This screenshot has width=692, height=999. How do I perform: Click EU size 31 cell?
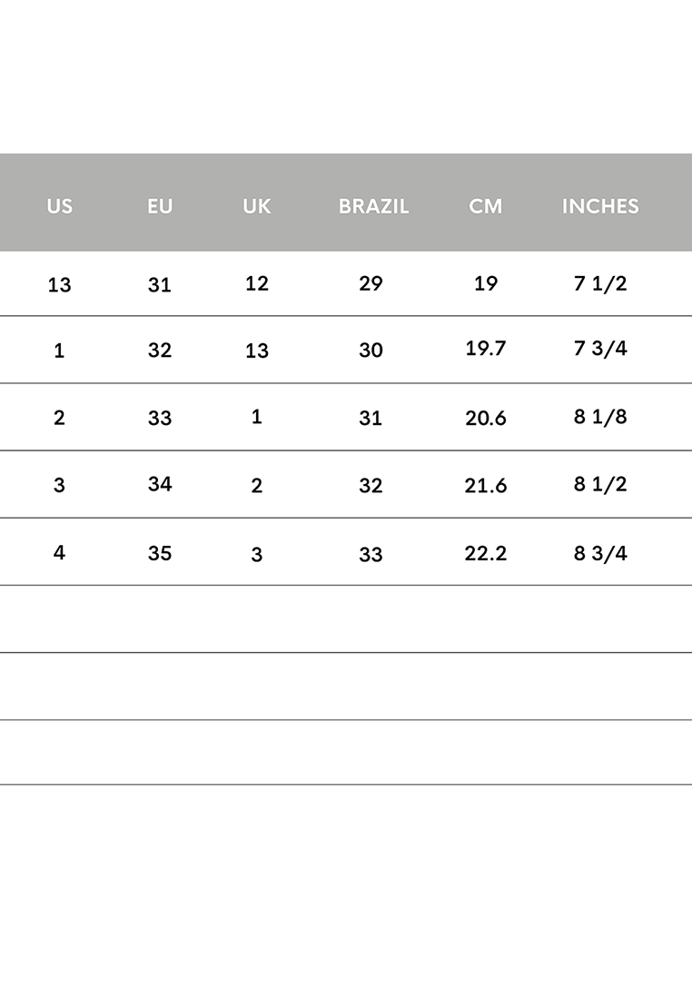click(160, 285)
